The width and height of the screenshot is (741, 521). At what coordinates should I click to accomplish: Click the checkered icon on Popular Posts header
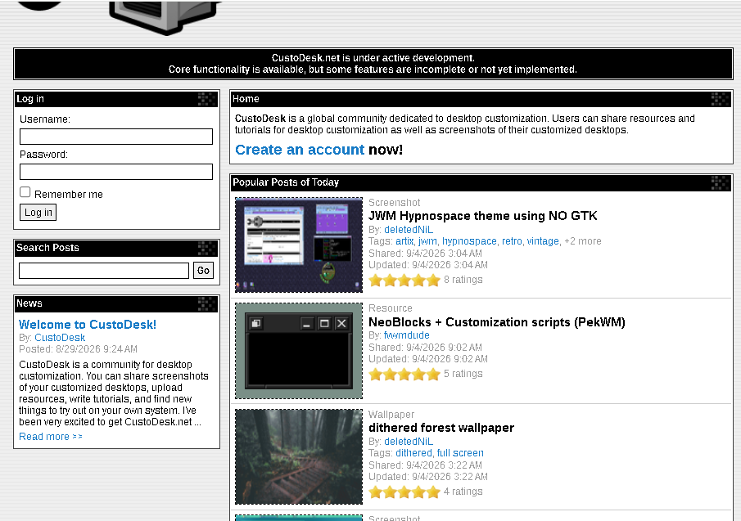[x=721, y=182]
